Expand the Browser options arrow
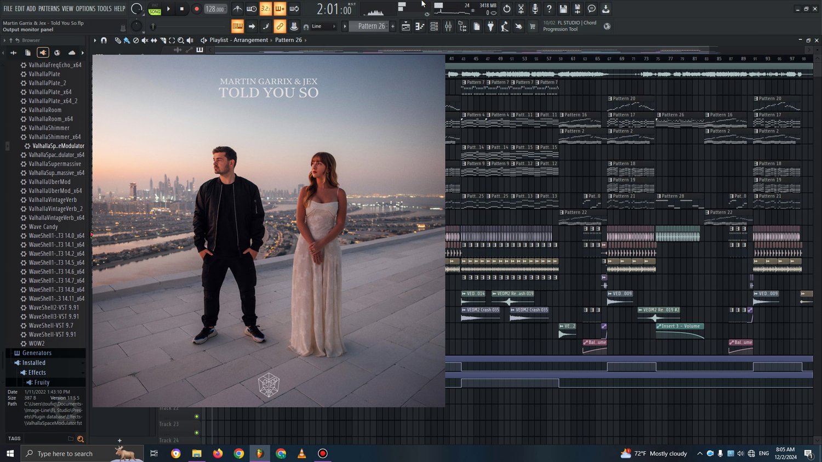822x462 pixels. 4,40
